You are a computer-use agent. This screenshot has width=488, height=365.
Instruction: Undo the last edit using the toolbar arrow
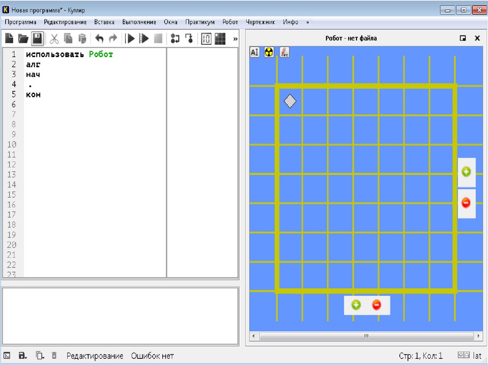pyautogui.click(x=99, y=39)
